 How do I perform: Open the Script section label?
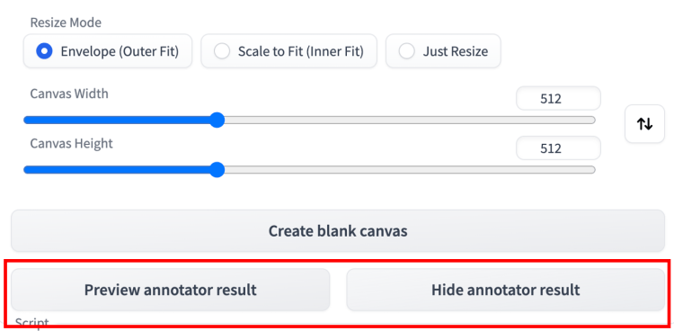point(31,323)
